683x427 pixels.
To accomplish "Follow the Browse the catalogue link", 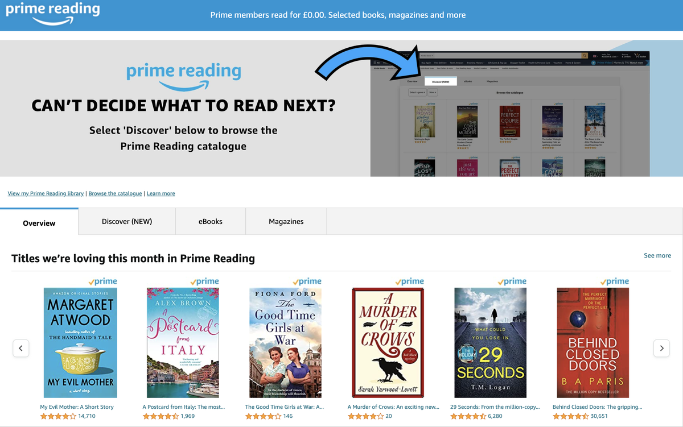I will tap(115, 193).
